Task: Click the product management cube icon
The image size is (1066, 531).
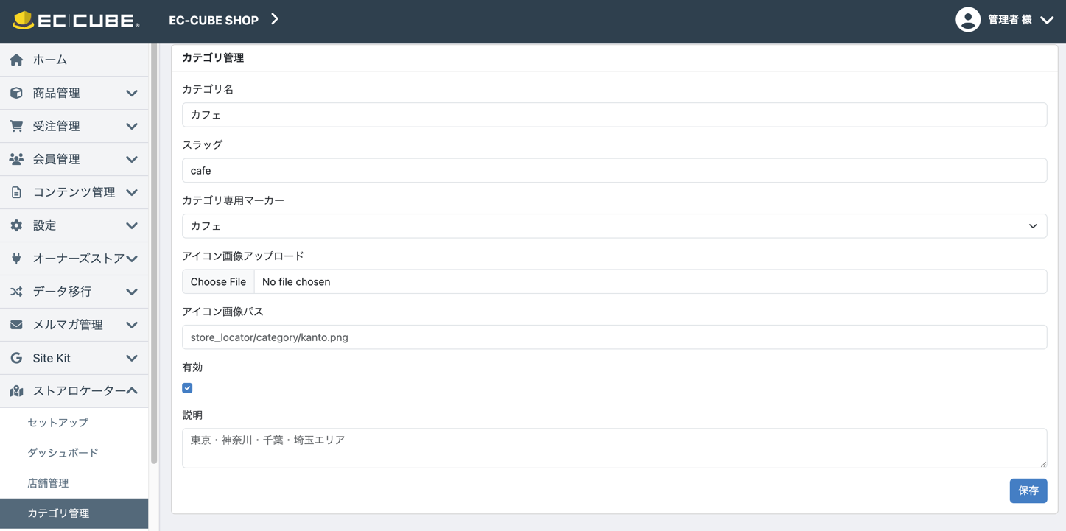Action: [16, 93]
